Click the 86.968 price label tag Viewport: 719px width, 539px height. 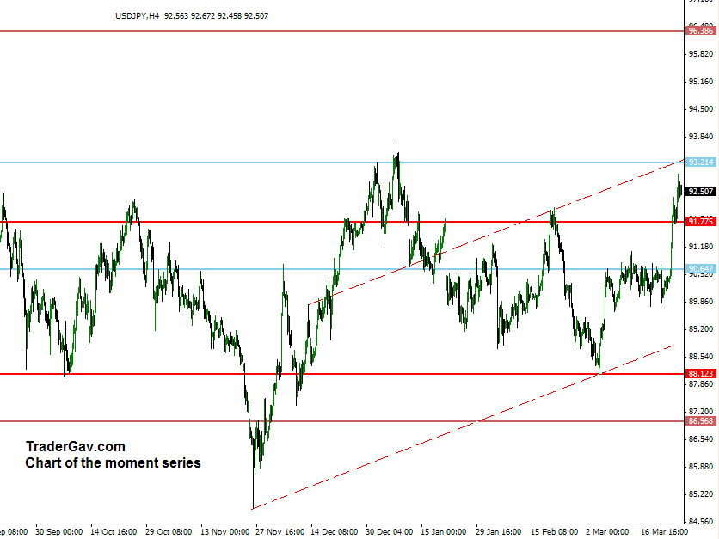(x=701, y=421)
